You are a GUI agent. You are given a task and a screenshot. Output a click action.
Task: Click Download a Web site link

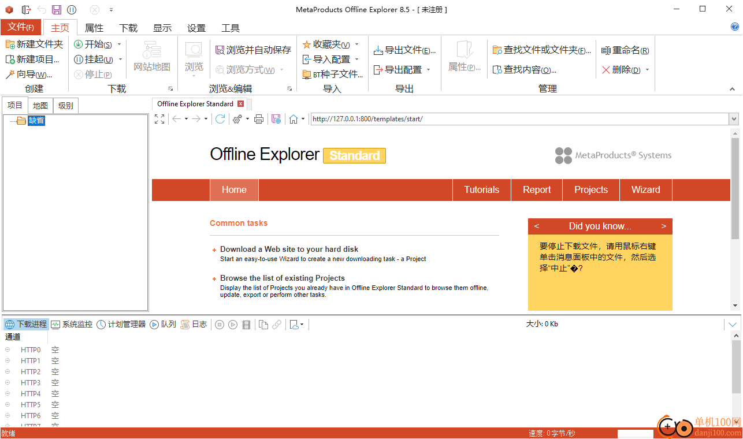(289, 250)
